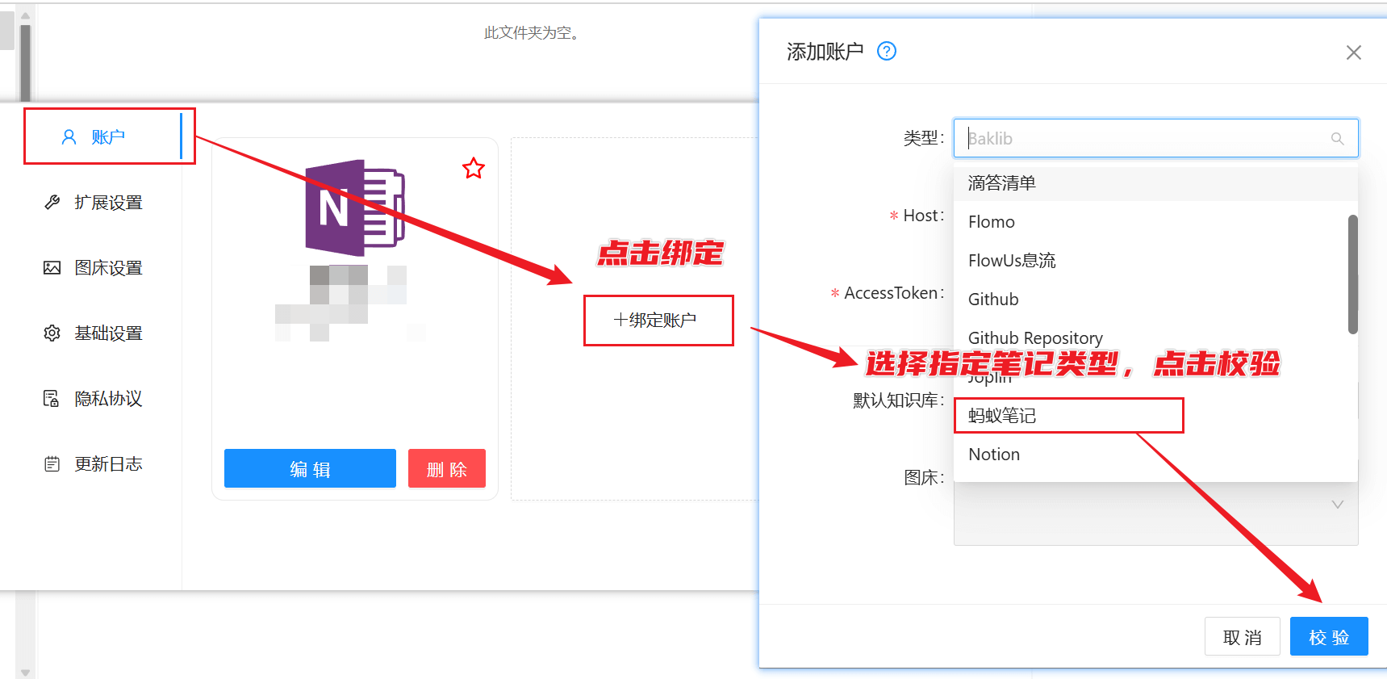Click the 类型 search input field

(x=1155, y=138)
